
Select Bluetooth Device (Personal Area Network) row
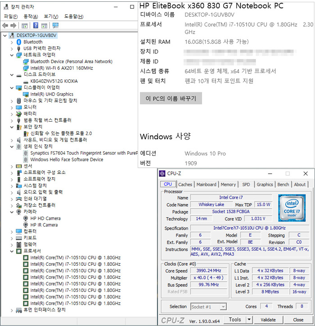click(68, 62)
